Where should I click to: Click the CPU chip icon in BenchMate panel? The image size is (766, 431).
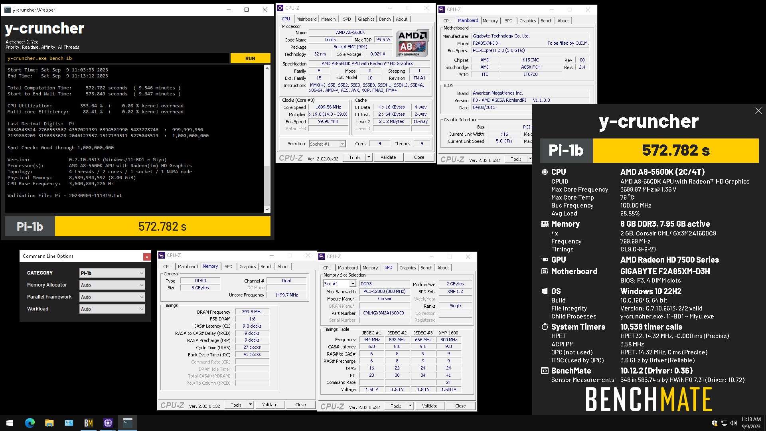coord(545,172)
